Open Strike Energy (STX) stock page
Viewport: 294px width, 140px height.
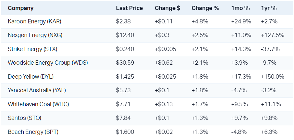point(33,49)
